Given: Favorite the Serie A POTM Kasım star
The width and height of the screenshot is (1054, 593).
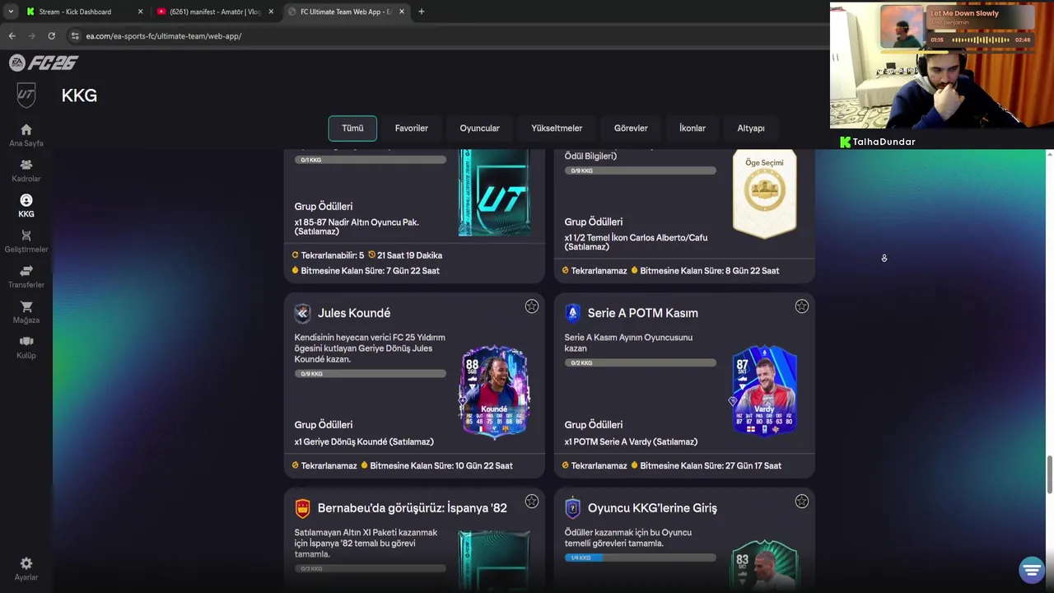Looking at the screenshot, I should (x=802, y=306).
